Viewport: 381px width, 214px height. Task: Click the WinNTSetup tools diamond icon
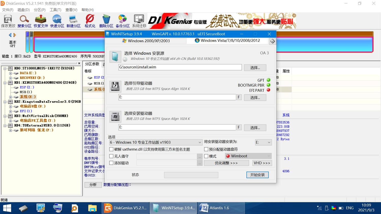(273, 41)
